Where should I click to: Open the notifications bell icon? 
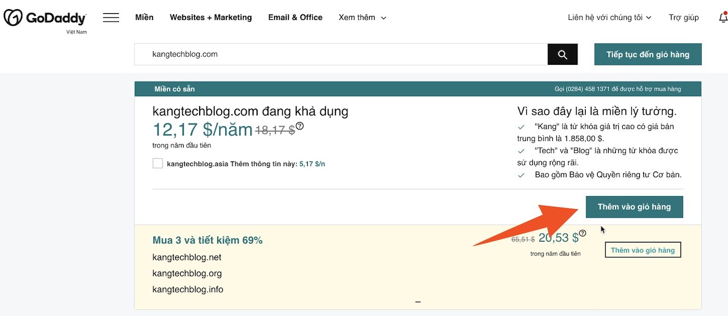point(723,18)
